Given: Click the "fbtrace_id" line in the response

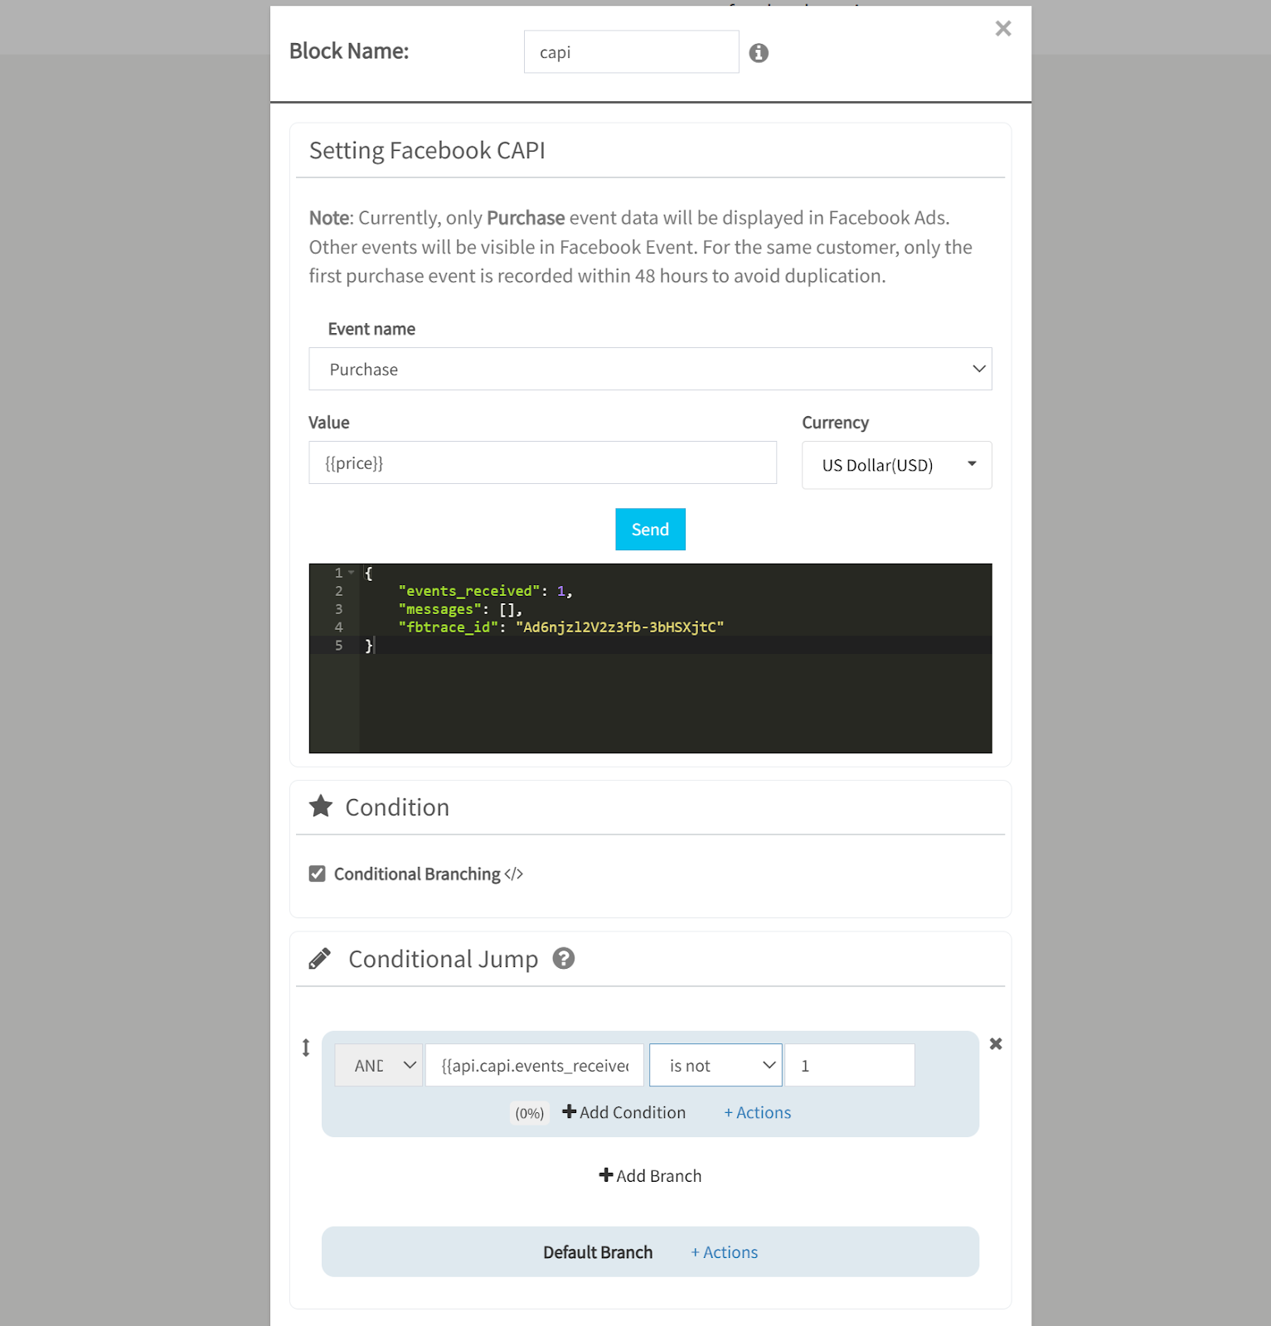Looking at the screenshot, I should (561, 627).
